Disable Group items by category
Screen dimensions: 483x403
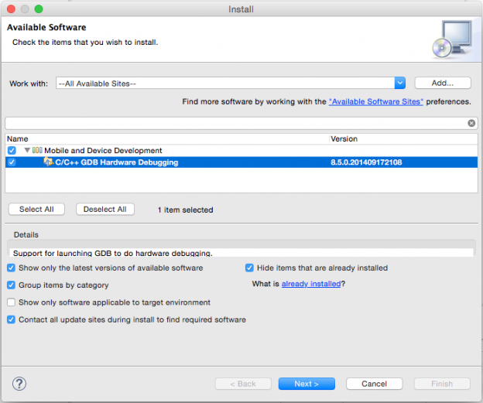point(11,285)
